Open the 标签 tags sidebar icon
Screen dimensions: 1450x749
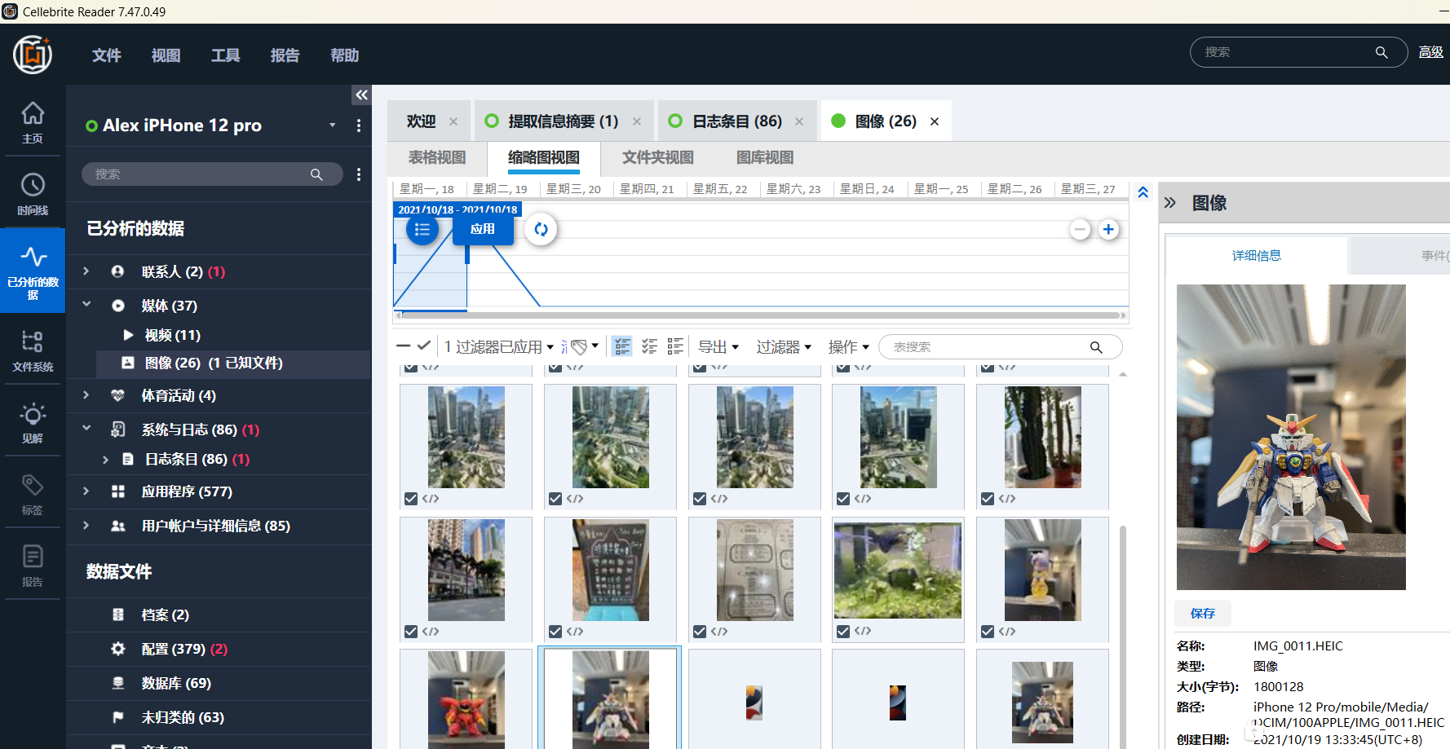click(33, 494)
